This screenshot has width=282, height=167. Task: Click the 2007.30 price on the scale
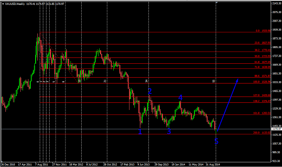coord(277,21)
